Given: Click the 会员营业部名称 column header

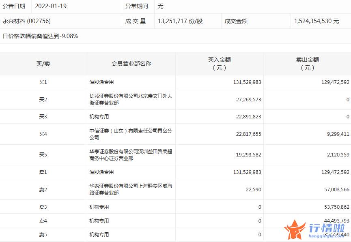Looking at the screenshot, I should 131,64.
